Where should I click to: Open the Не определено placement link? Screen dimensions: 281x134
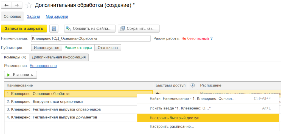(x=43, y=66)
